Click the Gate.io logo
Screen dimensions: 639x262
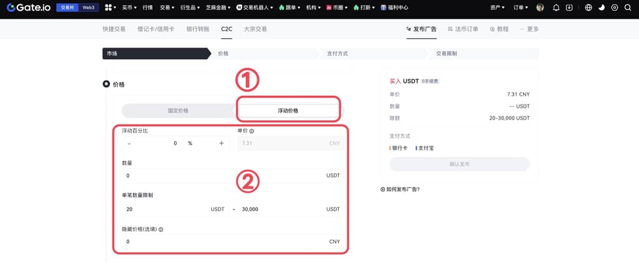click(x=28, y=7)
